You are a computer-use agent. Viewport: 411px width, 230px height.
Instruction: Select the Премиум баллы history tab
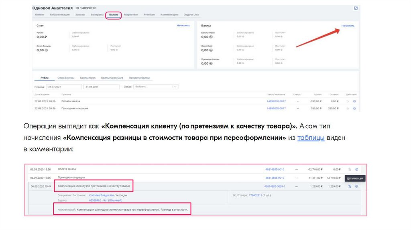click(x=139, y=78)
